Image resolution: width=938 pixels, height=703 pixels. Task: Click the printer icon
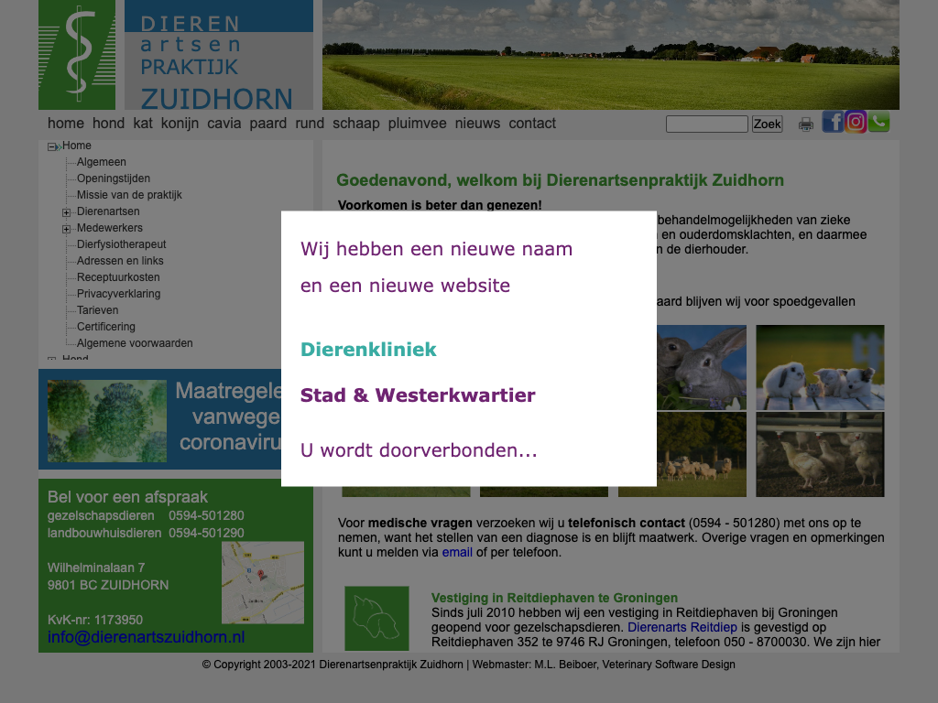806,124
